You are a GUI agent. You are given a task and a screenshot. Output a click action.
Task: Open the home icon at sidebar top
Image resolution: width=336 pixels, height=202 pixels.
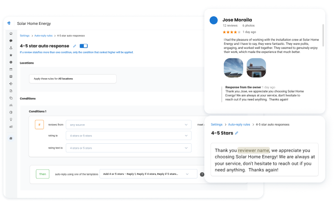pos(11,33)
